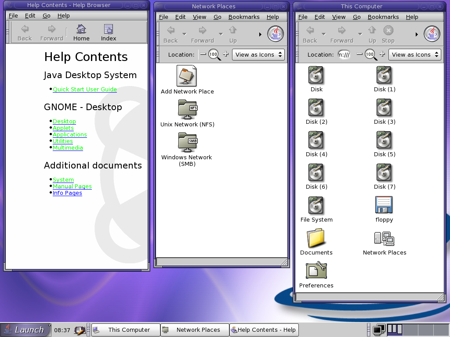Image resolution: width=450 pixels, height=337 pixels.
Task: Show more toolbar items in This Computer
Action: point(417,34)
